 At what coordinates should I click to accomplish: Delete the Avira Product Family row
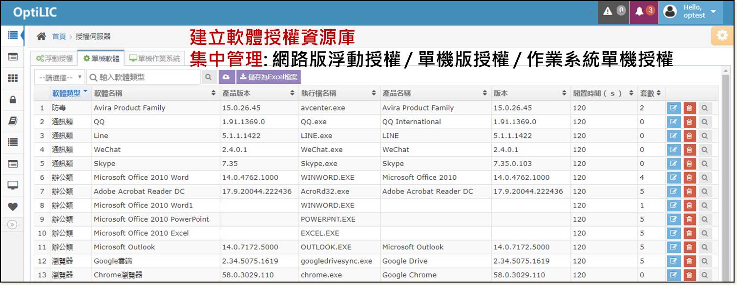click(x=689, y=108)
